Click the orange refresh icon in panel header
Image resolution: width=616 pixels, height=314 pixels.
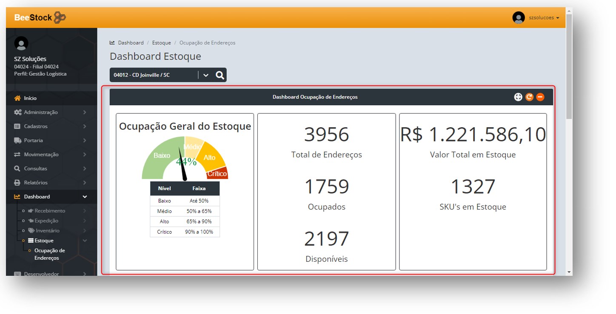pyautogui.click(x=529, y=97)
